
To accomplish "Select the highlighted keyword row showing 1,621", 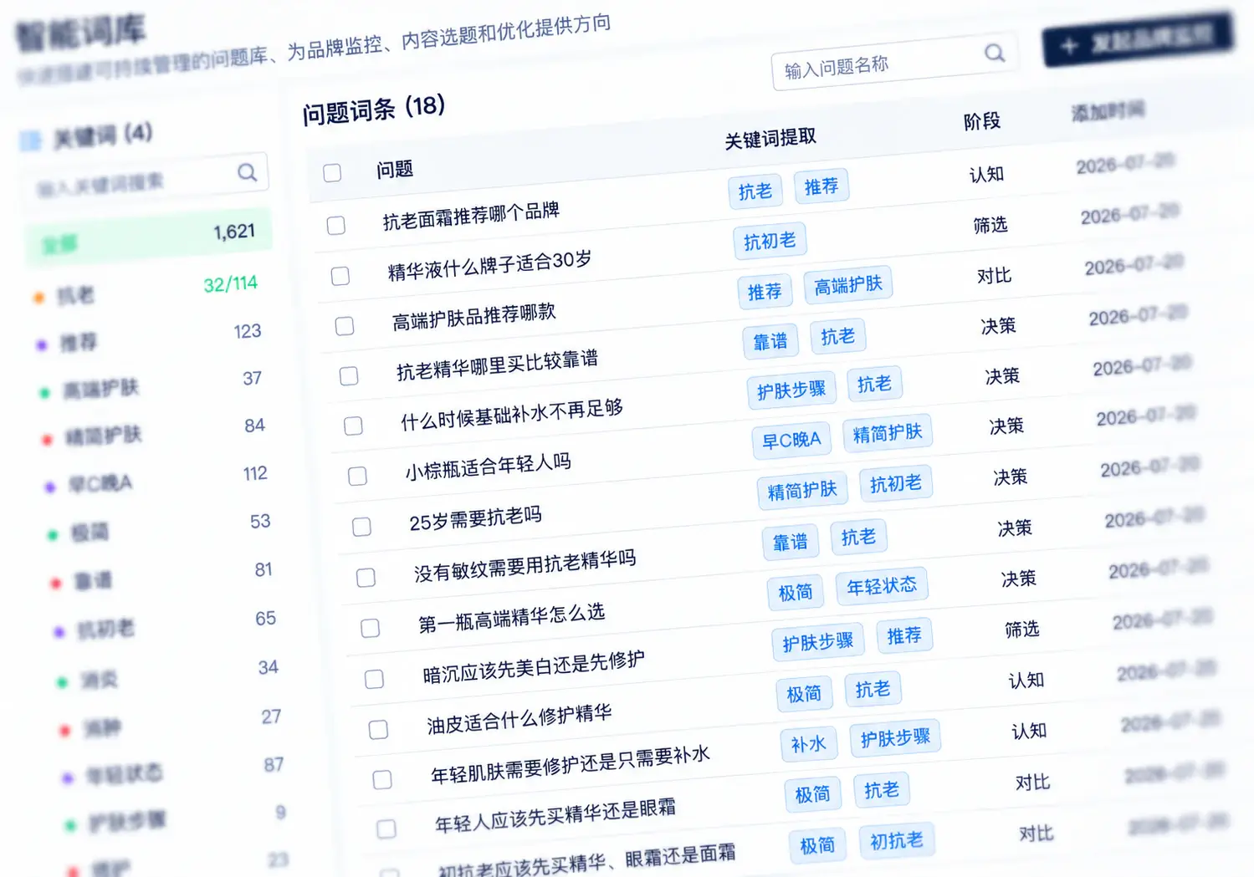I will tap(149, 238).
